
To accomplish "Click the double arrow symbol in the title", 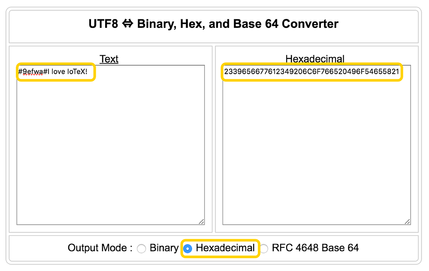I will coord(127,24).
